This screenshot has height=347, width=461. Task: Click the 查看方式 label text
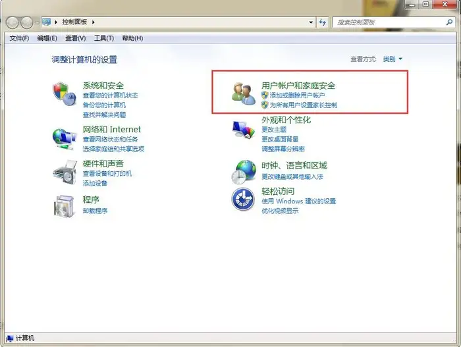point(364,59)
